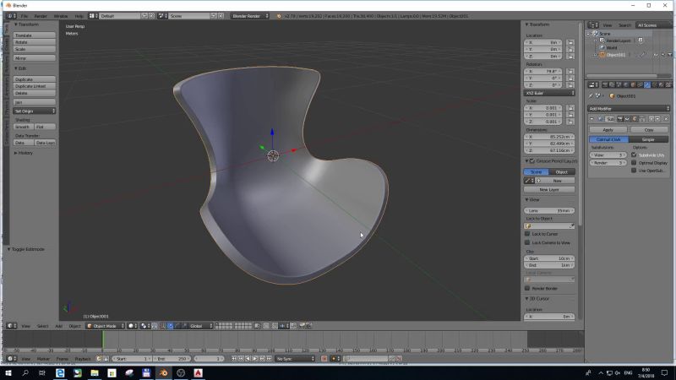Switch grease pencil source to Object
The height and width of the screenshot is (380, 676).
click(x=562, y=172)
